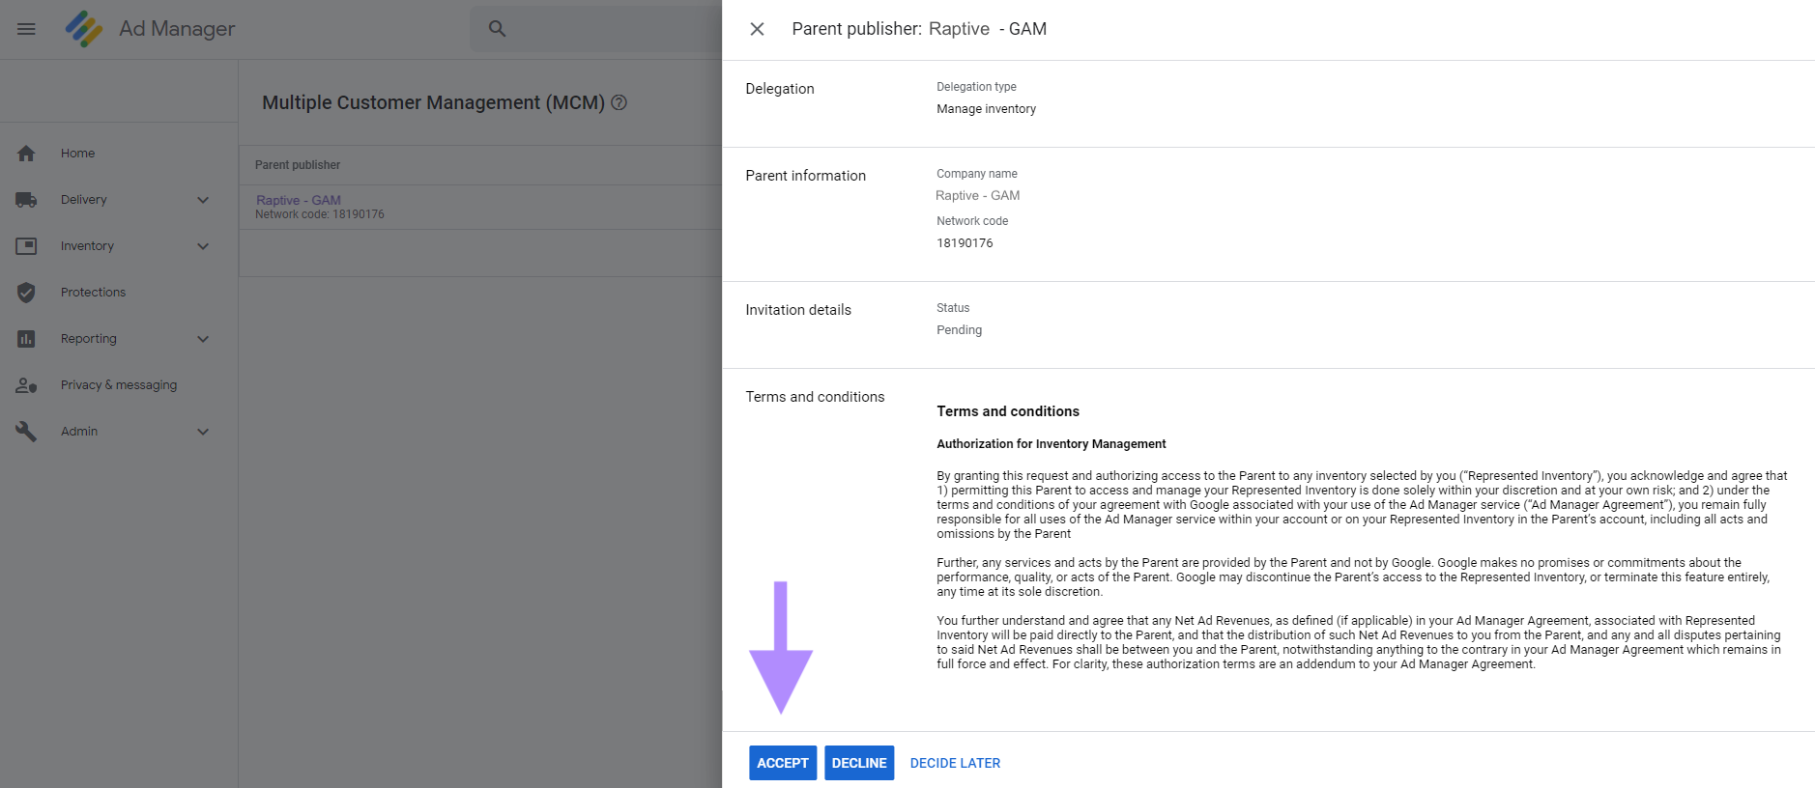Open help for Multiple Customer Management
The image size is (1815, 788).
point(619,102)
